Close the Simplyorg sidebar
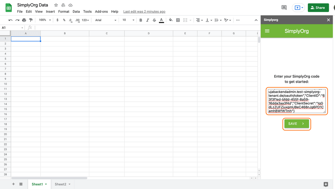 328,20
